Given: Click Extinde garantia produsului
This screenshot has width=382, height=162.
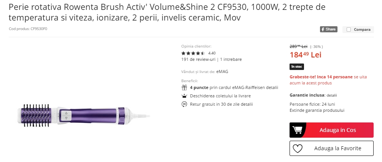Looking at the screenshot, I should (317, 110).
